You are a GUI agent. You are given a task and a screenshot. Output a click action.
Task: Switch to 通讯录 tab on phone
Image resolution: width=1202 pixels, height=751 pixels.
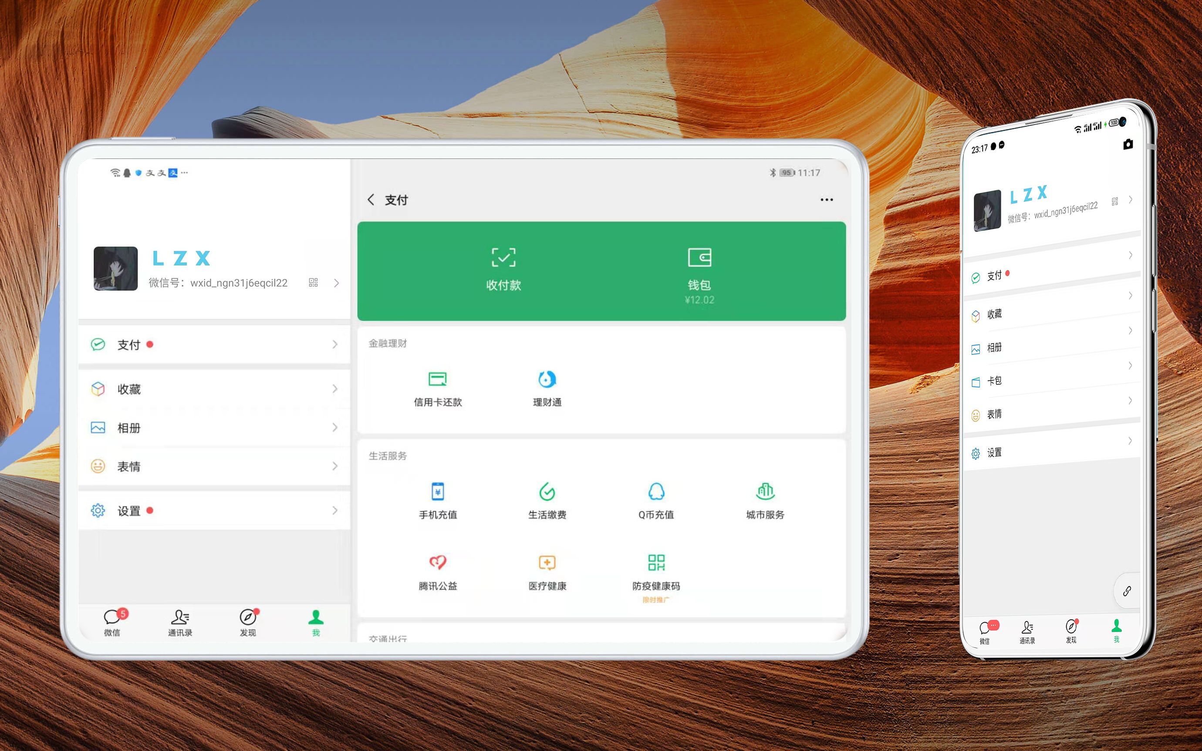pos(1027,631)
